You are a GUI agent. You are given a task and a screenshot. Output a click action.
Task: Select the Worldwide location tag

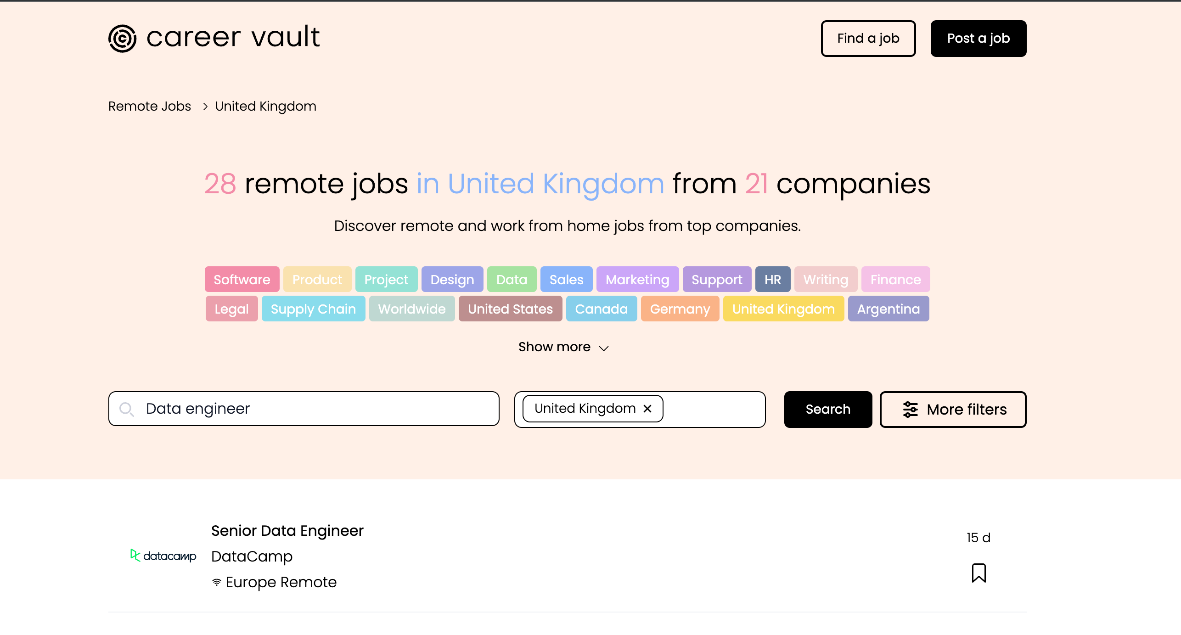(412, 309)
